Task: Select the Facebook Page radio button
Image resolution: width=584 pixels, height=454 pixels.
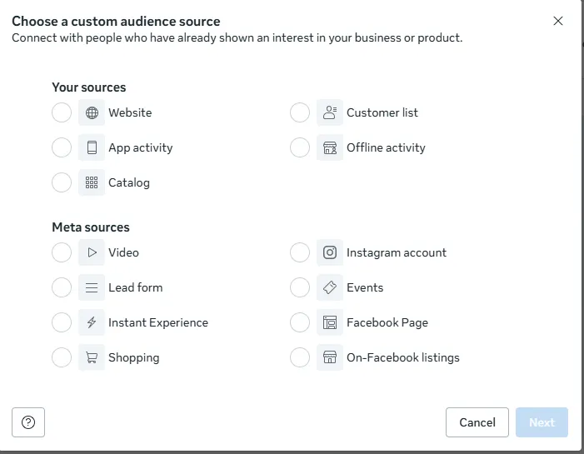Action: [x=300, y=322]
